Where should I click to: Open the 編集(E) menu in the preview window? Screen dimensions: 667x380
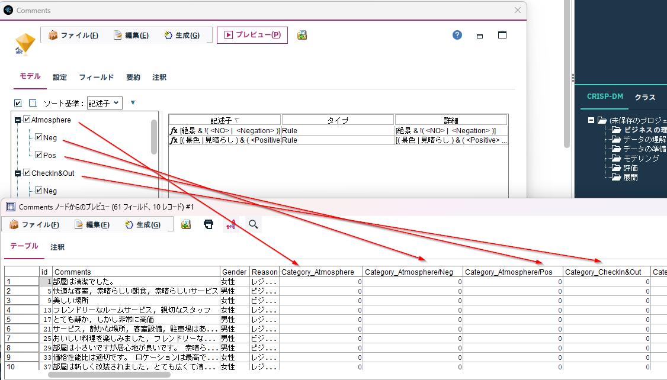coord(92,224)
